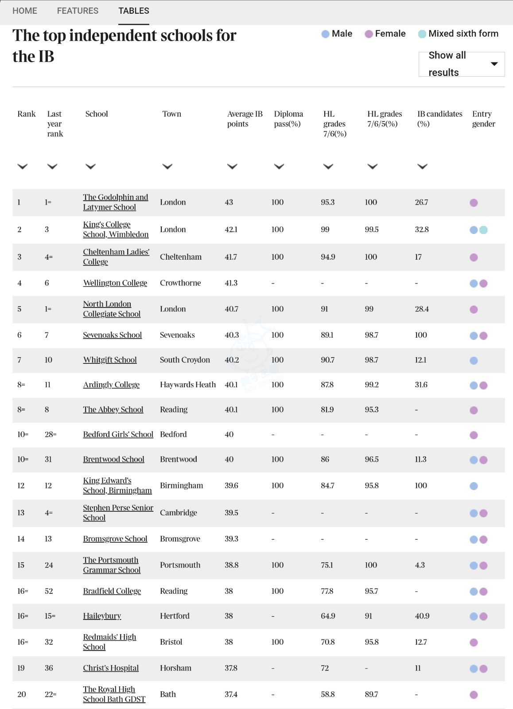Sort by IB candidates chevron
This screenshot has width=513, height=709.
pyautogui.click(x=422, y=167)
